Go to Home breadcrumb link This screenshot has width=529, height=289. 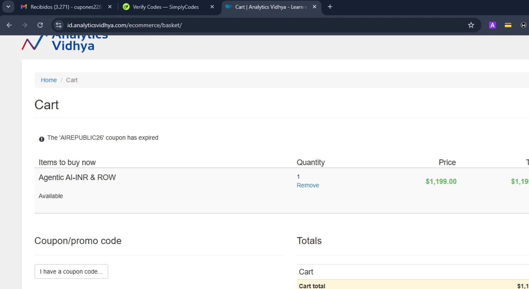pyautogui.click(x=49, y=80)
